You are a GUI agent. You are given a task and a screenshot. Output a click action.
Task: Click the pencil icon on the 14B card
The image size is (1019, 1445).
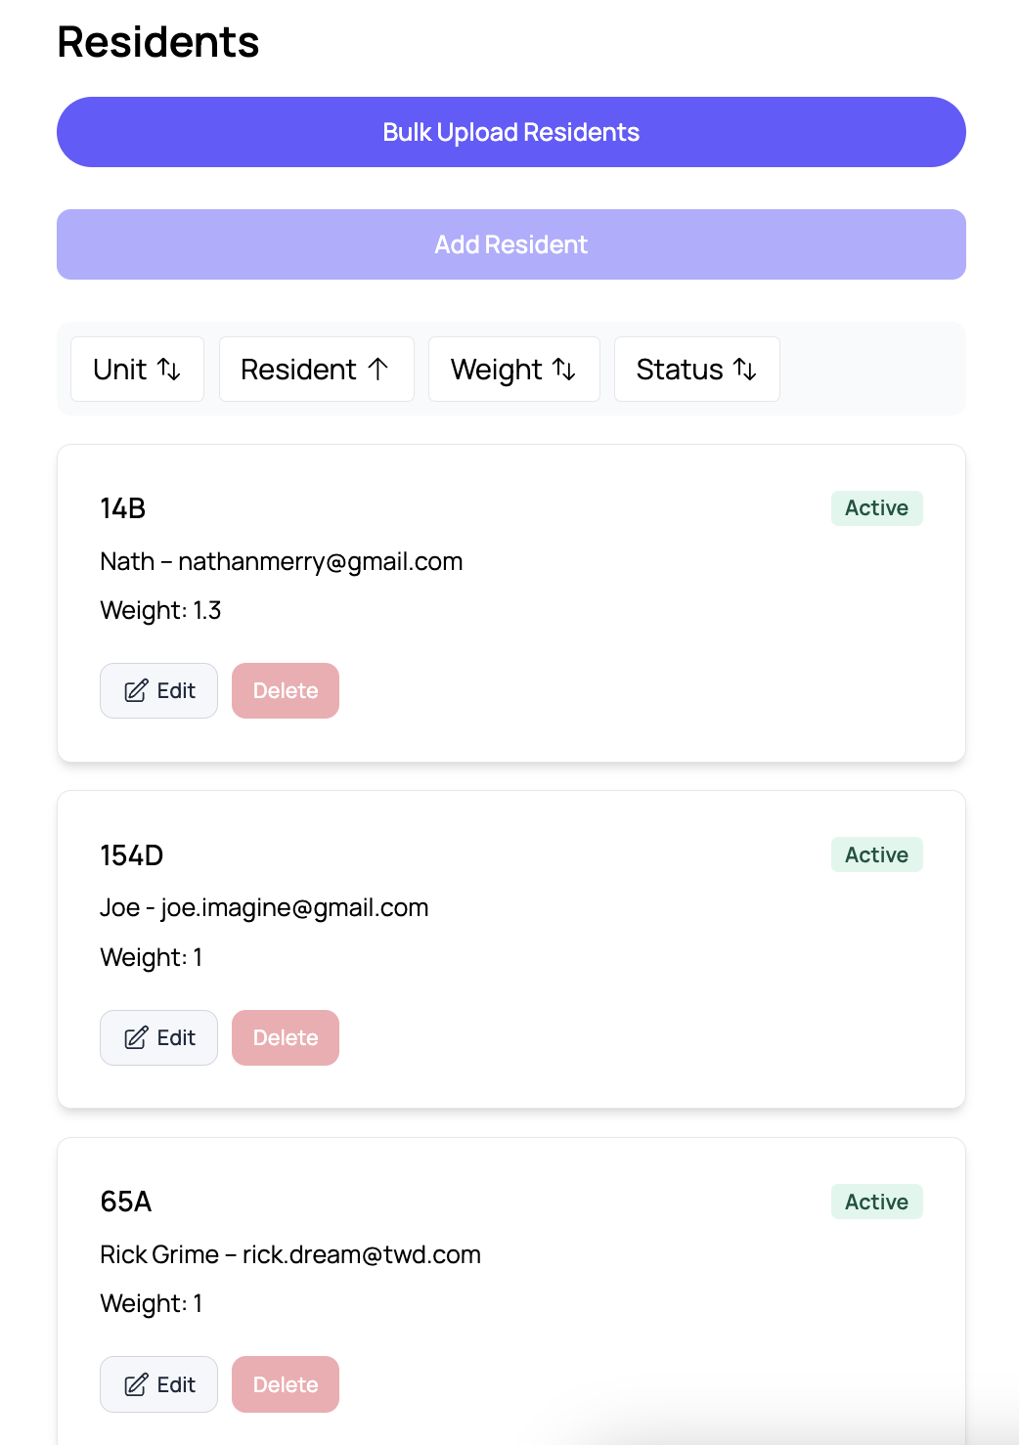click(136, 691)
